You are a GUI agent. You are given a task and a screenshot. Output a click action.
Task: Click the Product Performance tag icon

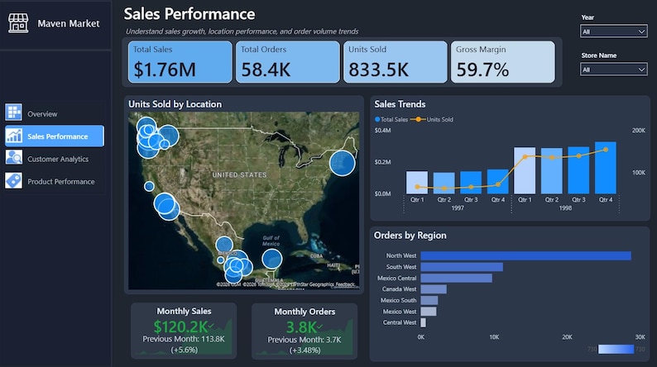14,181
